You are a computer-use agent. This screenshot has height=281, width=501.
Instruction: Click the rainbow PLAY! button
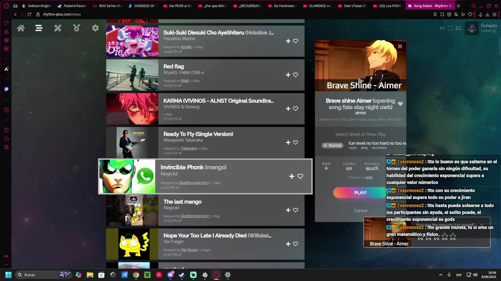[x=360, y=193]
